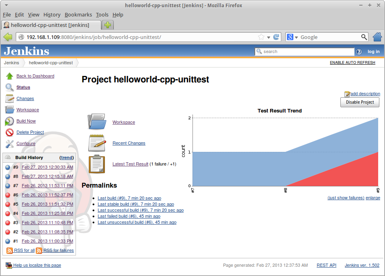Open a new tab with the plus button

(x=108, y=25)
